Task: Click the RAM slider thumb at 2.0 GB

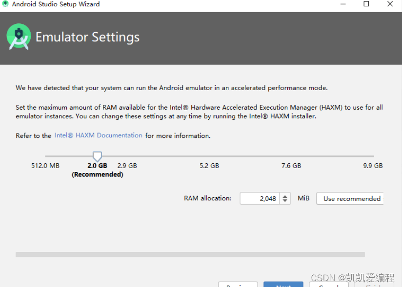Action: (x=97, y=156)
